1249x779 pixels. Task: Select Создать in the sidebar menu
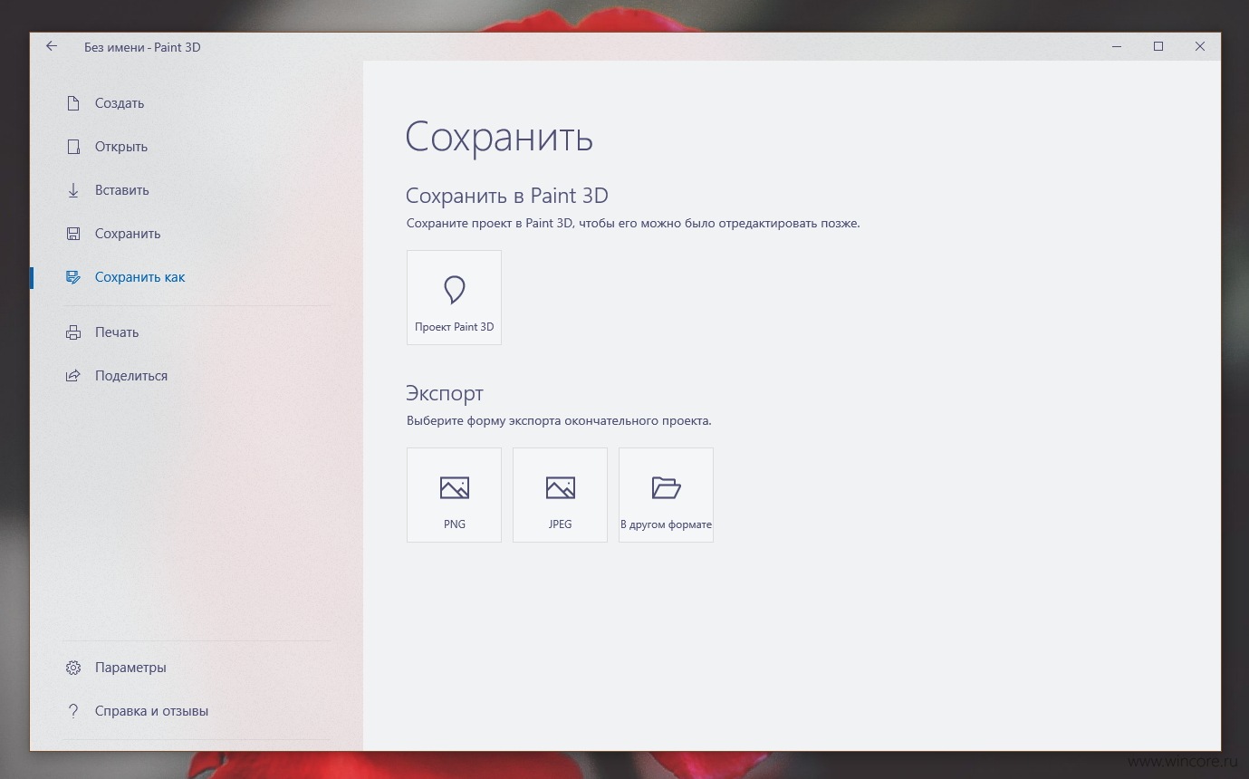coord(120,103)
